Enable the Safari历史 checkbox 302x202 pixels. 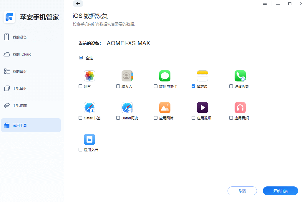pyautogui.click(x=118, y=118)
